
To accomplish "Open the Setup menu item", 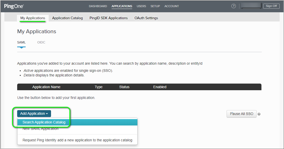I will click(155, 6).
